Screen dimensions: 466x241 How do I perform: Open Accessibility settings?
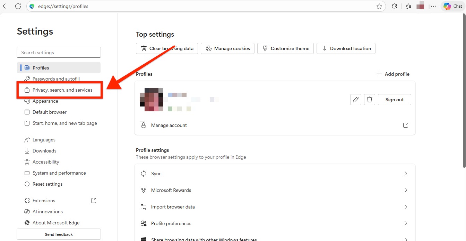[59, 162]
